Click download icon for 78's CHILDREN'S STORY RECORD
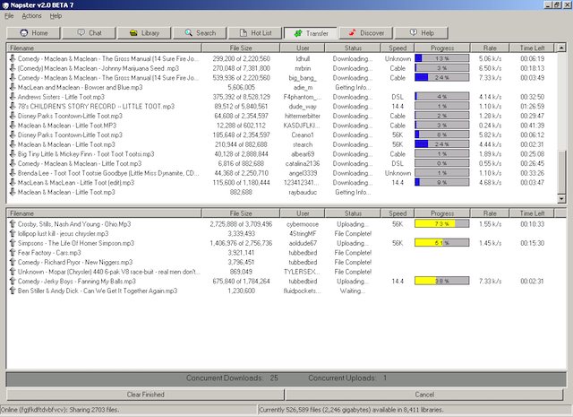This screenshot has width=573, height=417. click(x=13, y=106)
